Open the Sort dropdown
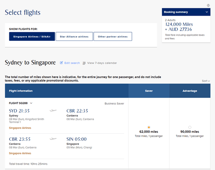 (x=206, y=81)
